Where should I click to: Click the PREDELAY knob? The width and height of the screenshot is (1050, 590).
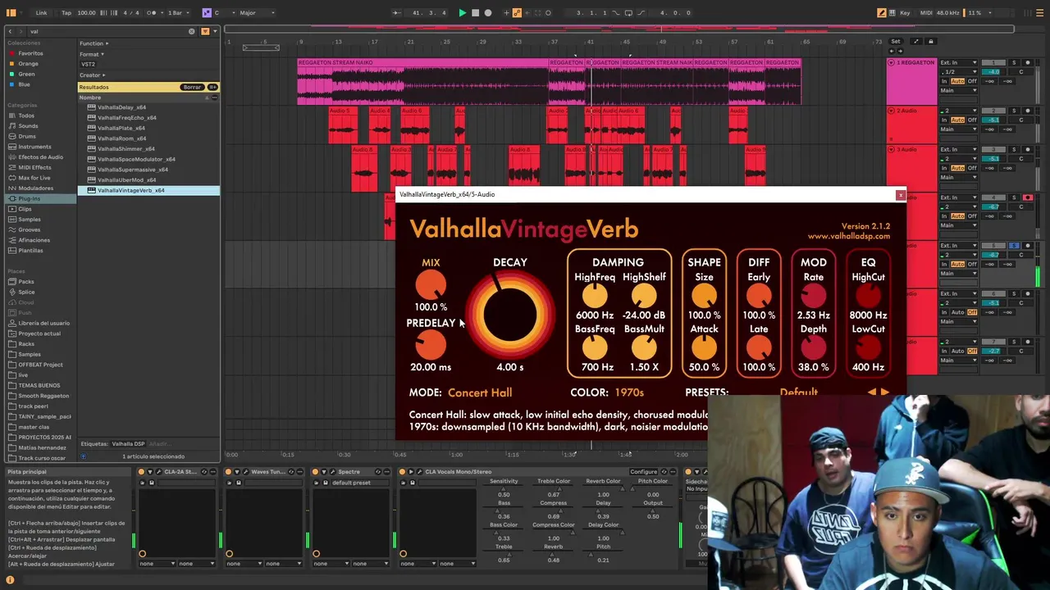click(431, 346)
